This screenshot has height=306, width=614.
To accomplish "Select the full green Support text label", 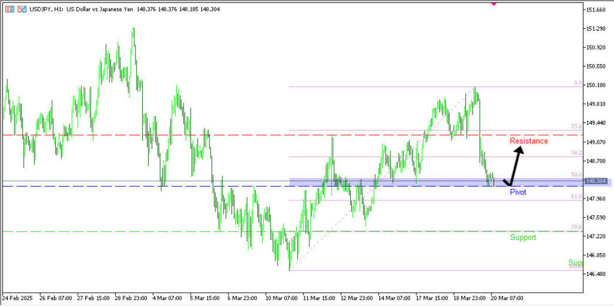I will point(523,237).
